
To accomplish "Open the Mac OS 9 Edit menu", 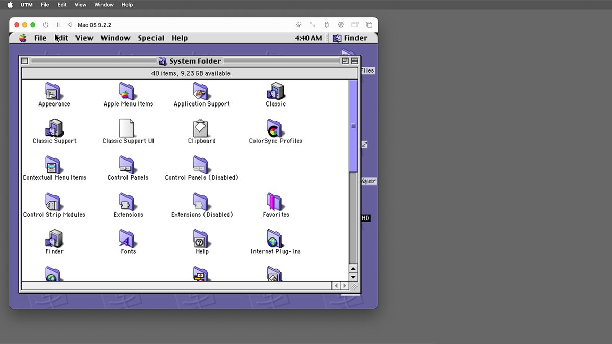I will click(61, 38).
